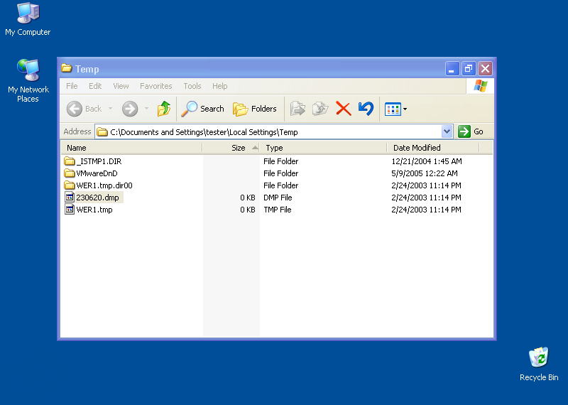
Task: Click the blue Undo toolbar icon
Action: pos(366,109)
